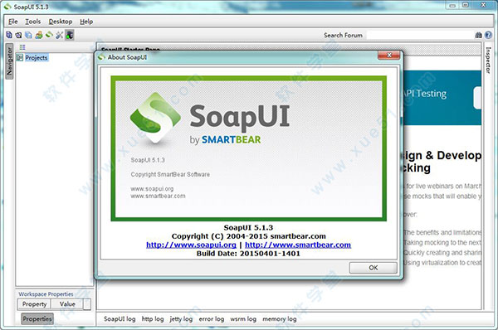This screenshot has height=330, width=498.
Task: Click the import project icon in the toolbar
Action: tap(19, 35)
